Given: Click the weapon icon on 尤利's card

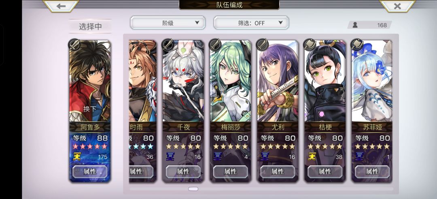Looking at the screenshot, I should [x=263, y=45].
